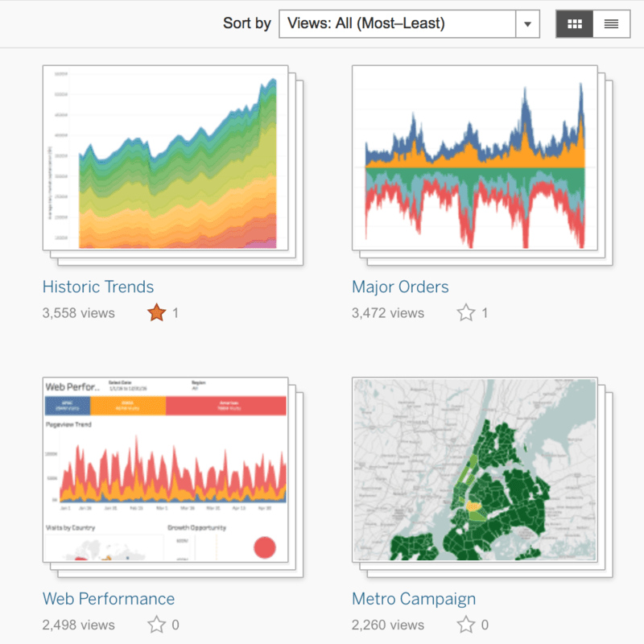
Task: Switch to grid view layout
Action: (x=575, y=24)
